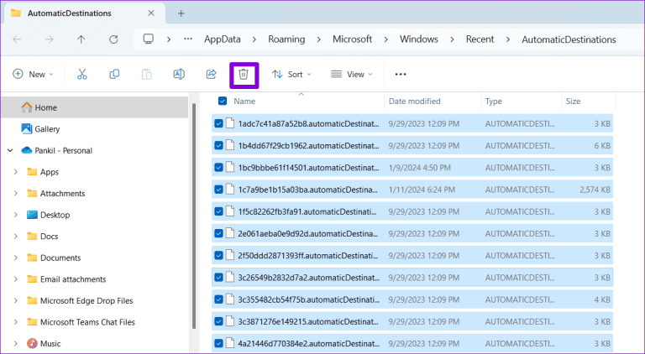Screen dimensions: 645x354
Task: Click the Paste icon in toolbar
Action: (x=147, y=75)
